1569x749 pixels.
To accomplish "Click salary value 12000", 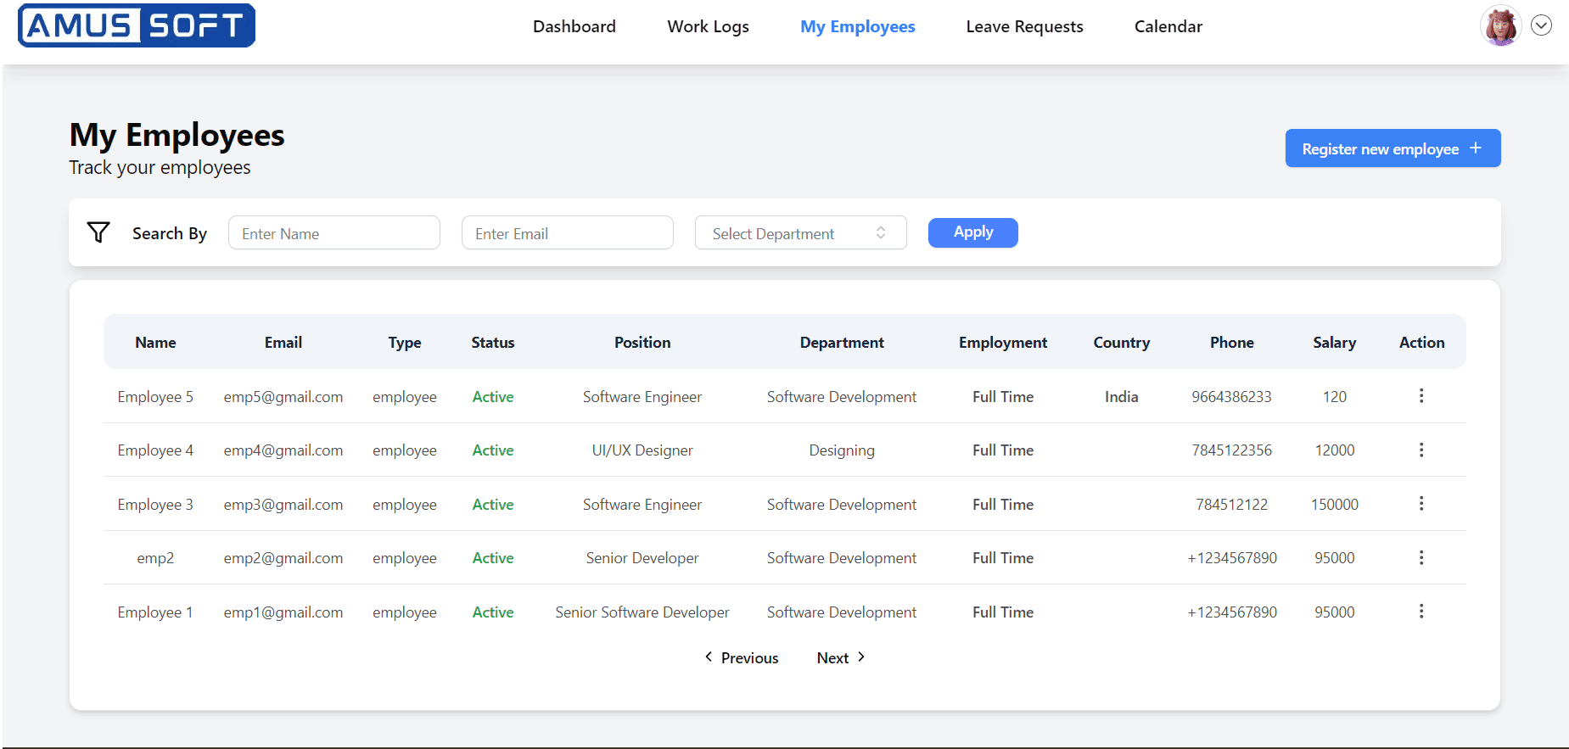I will click(x=1335, y=450).
